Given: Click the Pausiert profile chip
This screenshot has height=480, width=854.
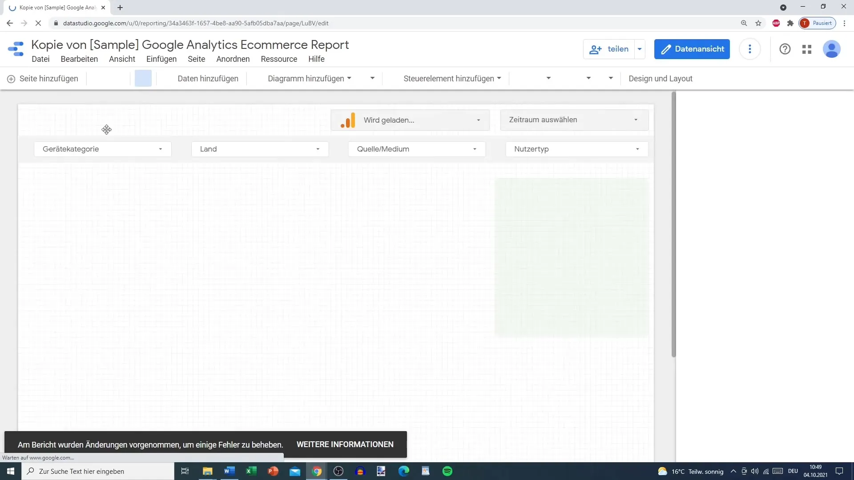Looking at the screenshot, I should pyautogui.click(x=818, y=23).
